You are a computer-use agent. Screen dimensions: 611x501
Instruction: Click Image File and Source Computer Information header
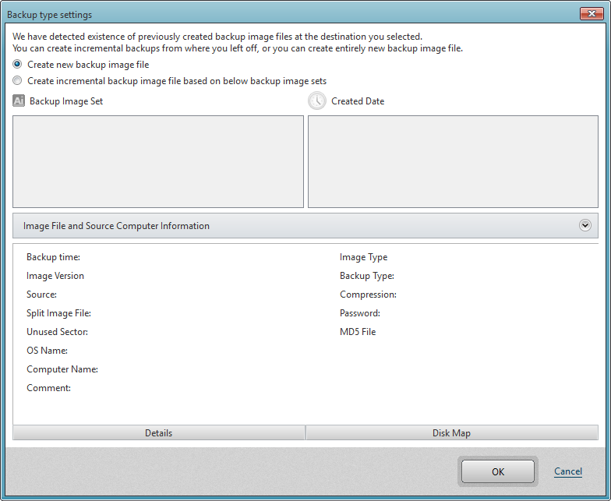305,226
